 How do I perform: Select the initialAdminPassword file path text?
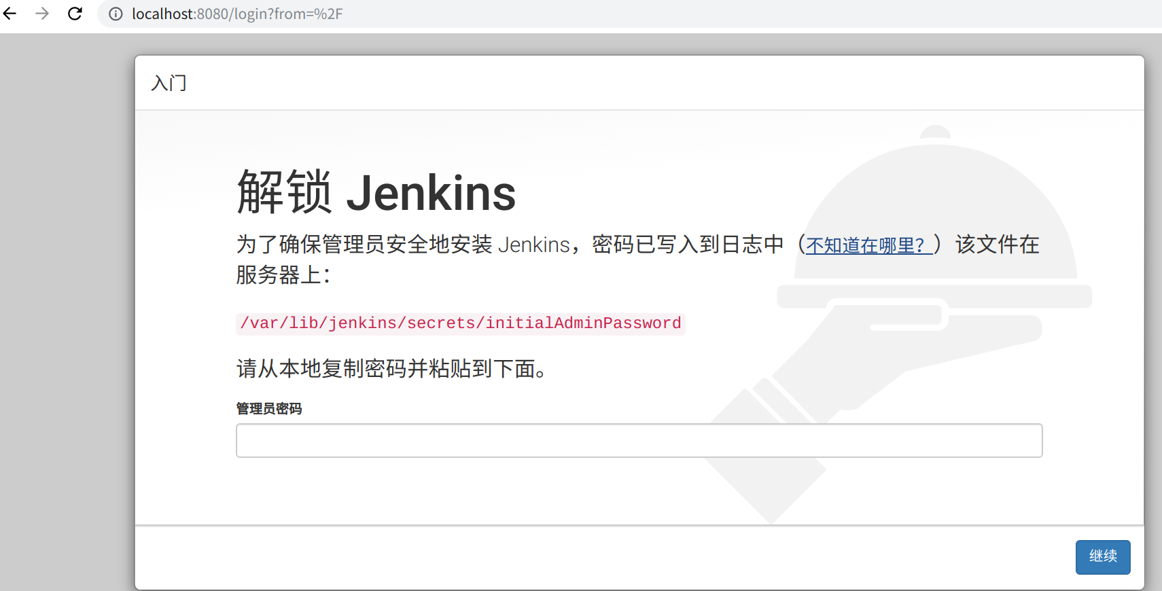click(x=461, y=323)
